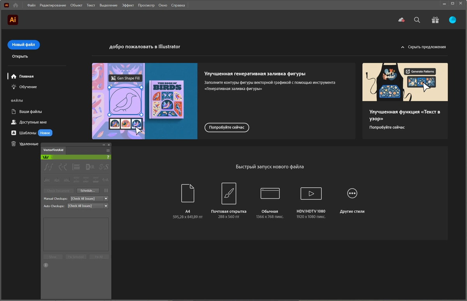Open the blue profile avatar

pyautogui.click(x=452, y=20)
